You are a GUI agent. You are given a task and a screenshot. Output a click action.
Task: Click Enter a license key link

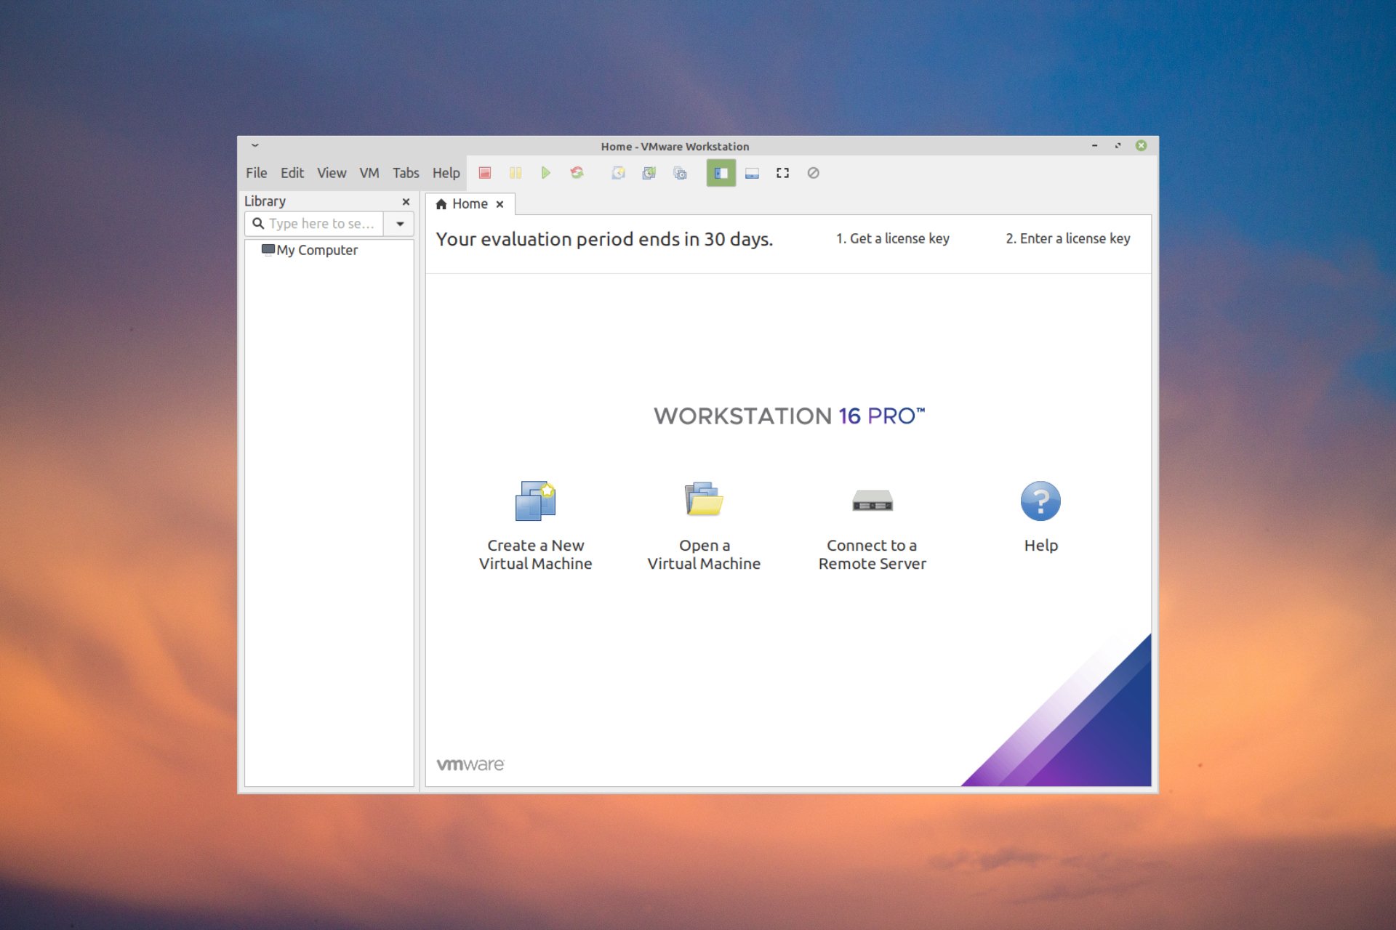[x=1067, y=238]
